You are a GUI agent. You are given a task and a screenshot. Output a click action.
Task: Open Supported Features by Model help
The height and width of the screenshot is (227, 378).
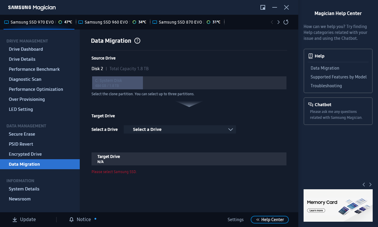pos(339,77)
